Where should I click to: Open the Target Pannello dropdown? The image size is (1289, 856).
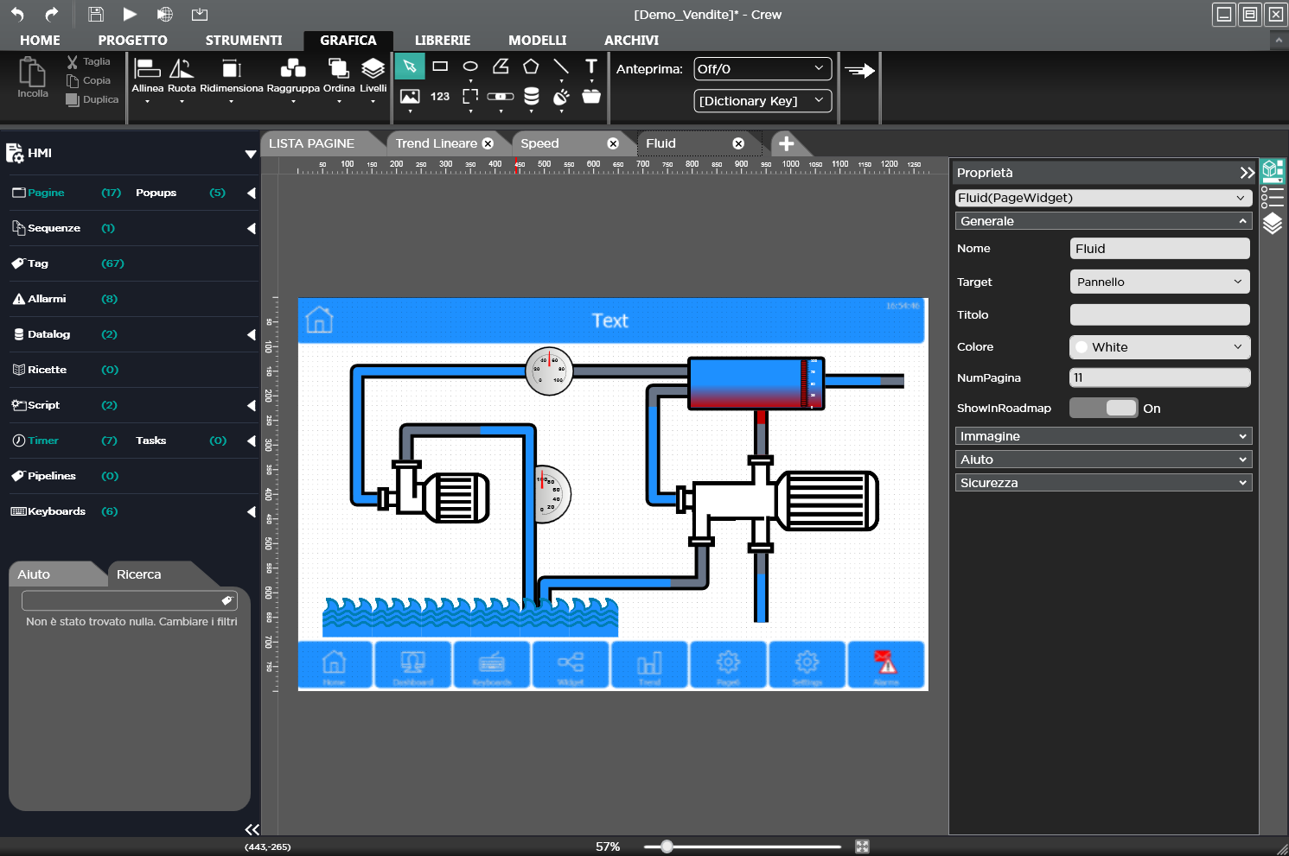click(1160, 282)
